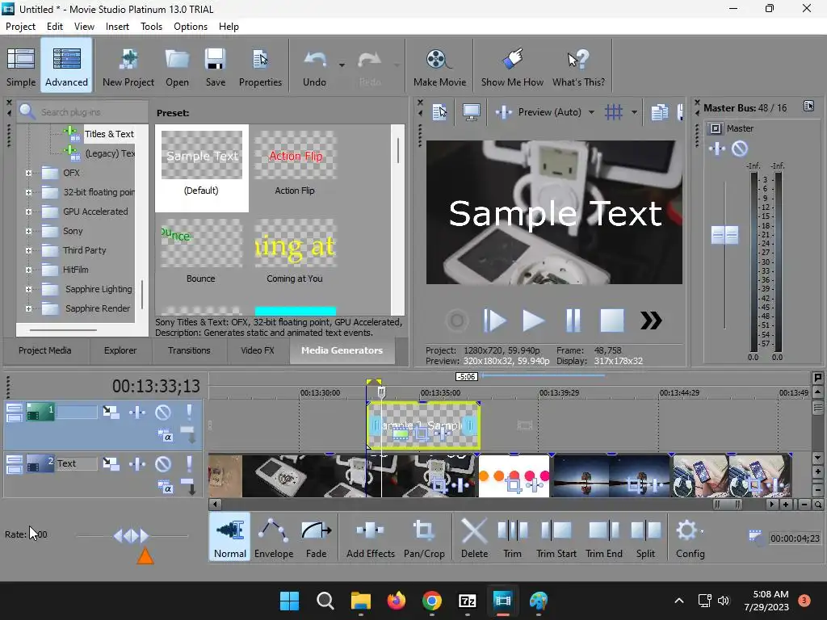Copy snapshot to clipboard
827x620 pixels.
[659, 112]
